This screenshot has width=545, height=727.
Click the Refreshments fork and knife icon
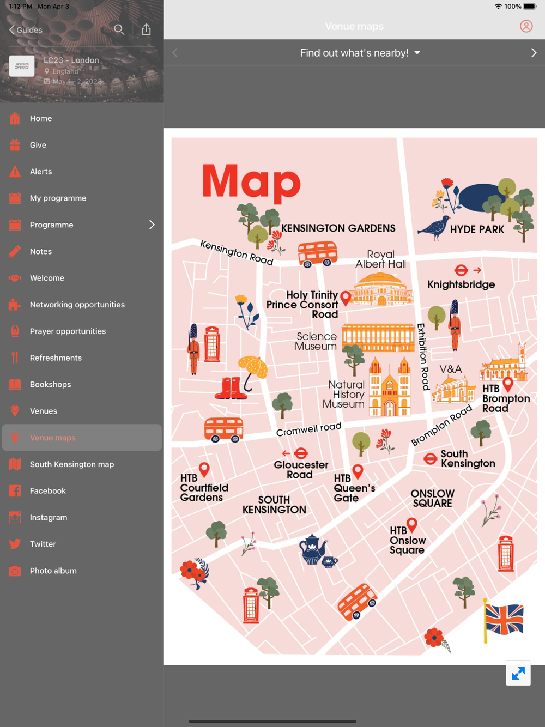[x=15, y=358]
